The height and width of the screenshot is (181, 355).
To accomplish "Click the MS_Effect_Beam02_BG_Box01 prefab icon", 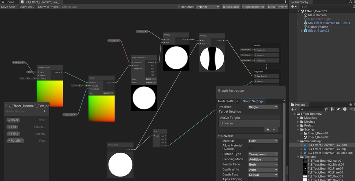I will (x=306, y=23).
